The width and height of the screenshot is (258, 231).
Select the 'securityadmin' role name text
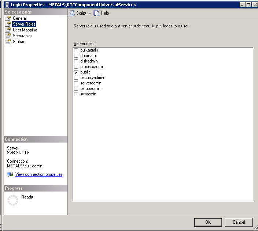92,77
